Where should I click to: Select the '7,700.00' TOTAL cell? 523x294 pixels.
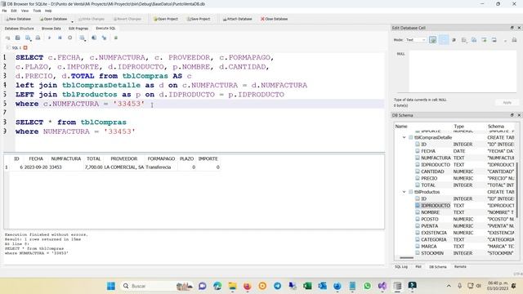coord(93,167)
